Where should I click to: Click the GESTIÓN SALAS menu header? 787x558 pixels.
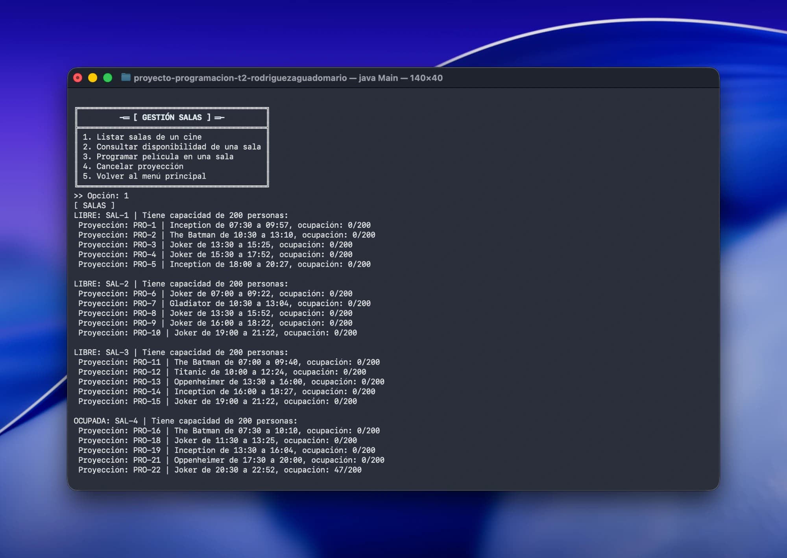click(x=172, y=117)
